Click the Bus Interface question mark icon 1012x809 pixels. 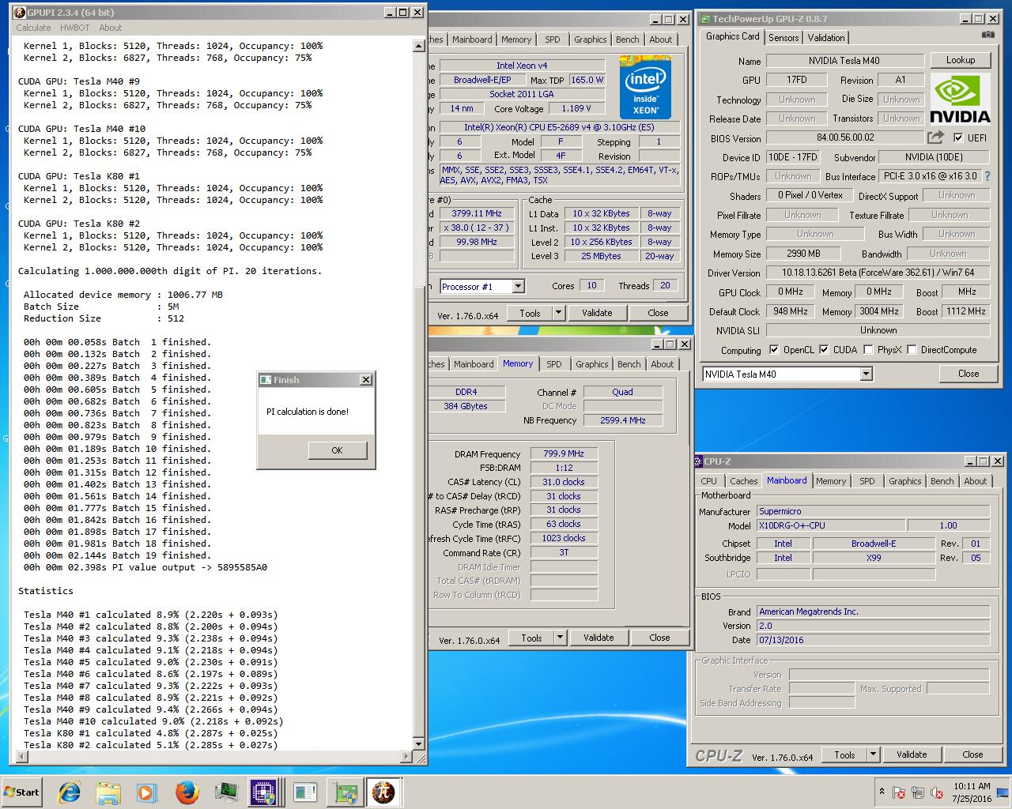(987, 176)
